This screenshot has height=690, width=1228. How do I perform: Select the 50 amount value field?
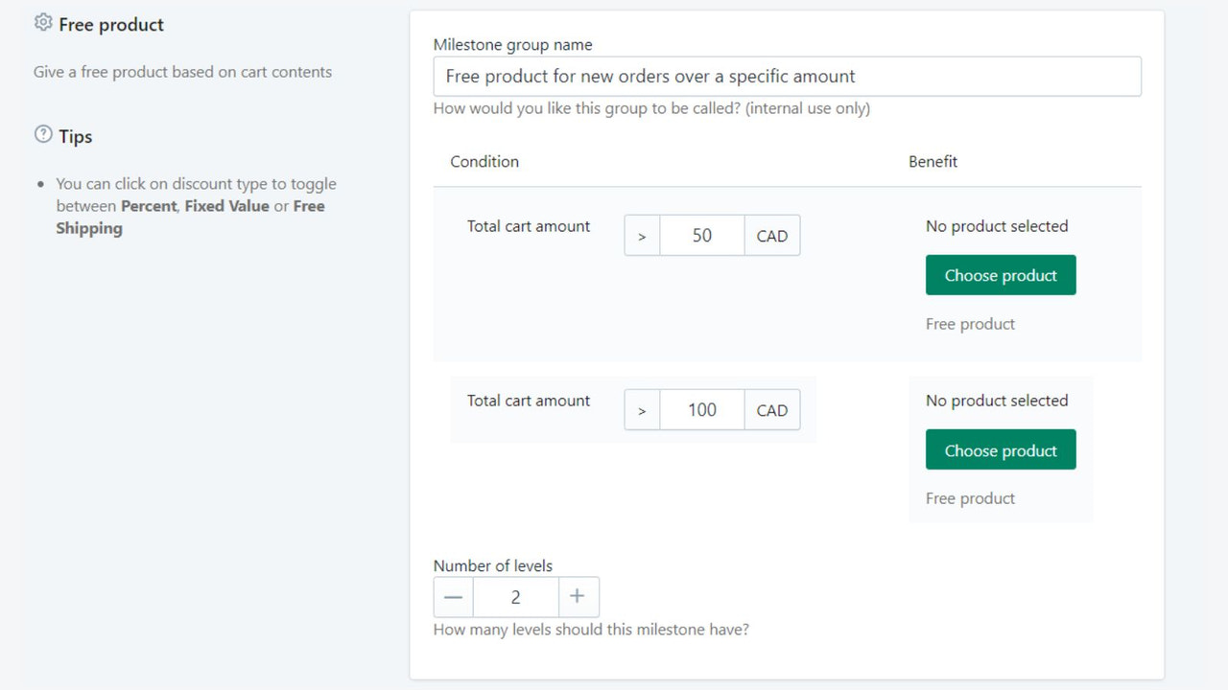pyautogui.click(x=701, y=235)
